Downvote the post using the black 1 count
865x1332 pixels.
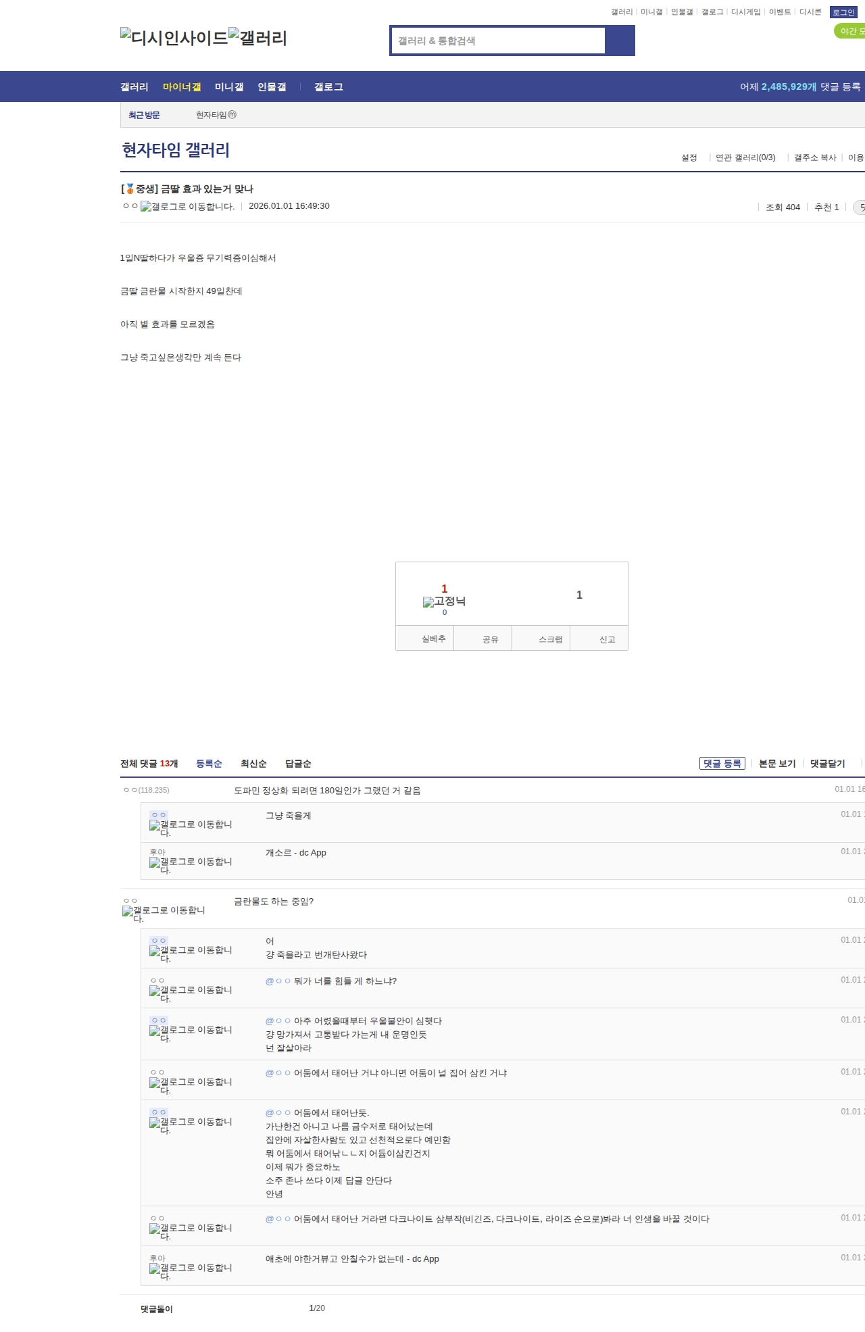click(x=579, y=595)
